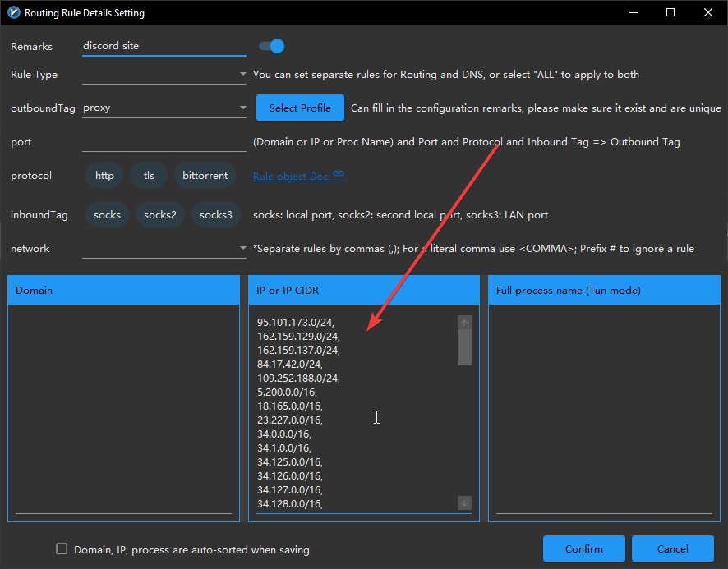Click the v2rayN app icon in title bar
Image resolution: width=728 pixels, height=569 pixels.
(x=14, y=12)
